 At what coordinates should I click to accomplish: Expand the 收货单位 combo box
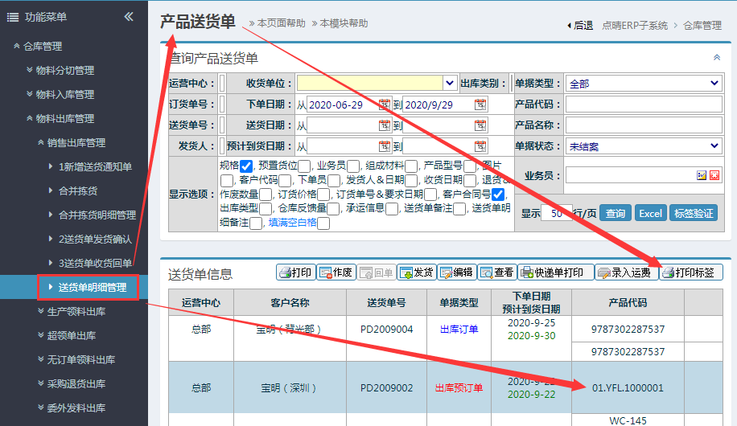(450, 84)
